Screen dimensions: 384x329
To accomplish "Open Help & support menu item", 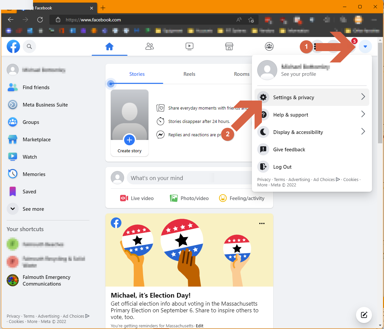I will tap(312, 115).
